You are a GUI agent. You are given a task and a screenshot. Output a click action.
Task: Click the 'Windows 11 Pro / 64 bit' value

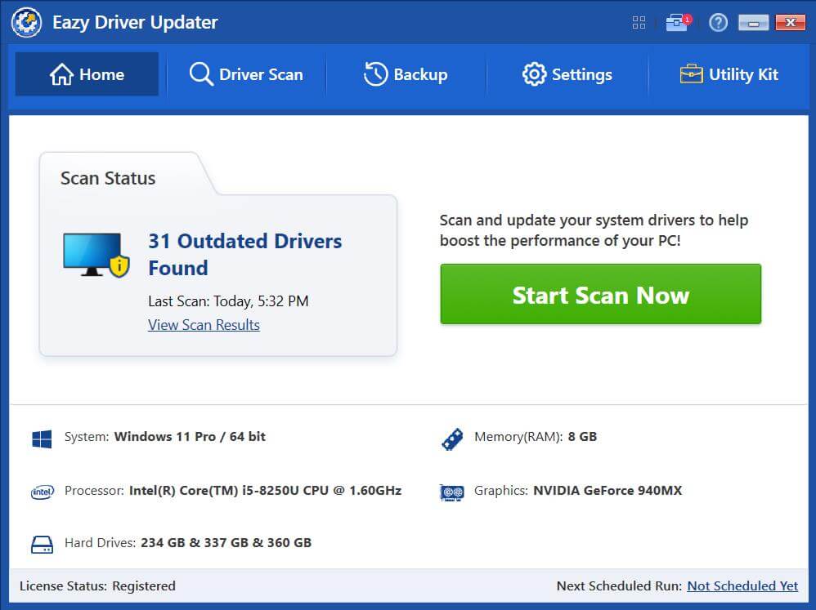coord(190,436)
